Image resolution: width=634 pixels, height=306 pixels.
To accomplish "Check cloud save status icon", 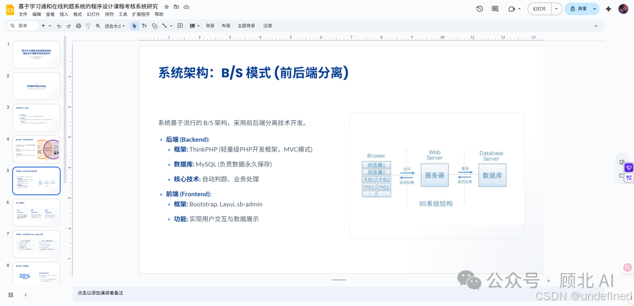I will pos(186,7).
